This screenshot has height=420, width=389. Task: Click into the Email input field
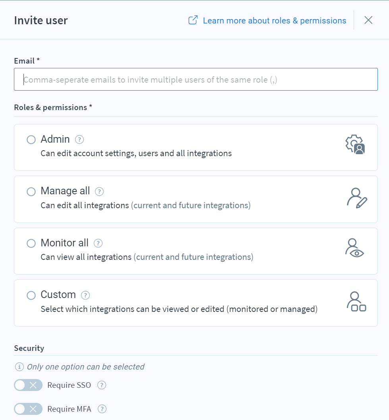(x=196, y=79)
